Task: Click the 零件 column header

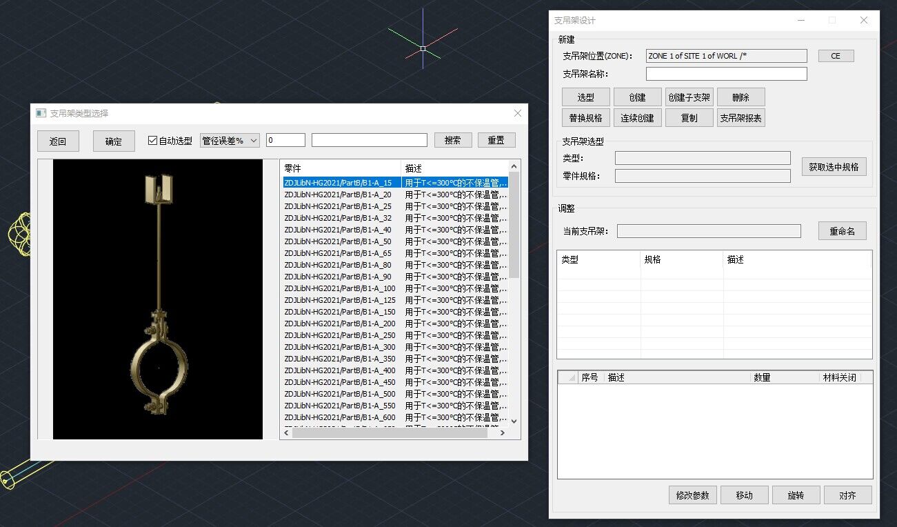Action: pos(341,168)
